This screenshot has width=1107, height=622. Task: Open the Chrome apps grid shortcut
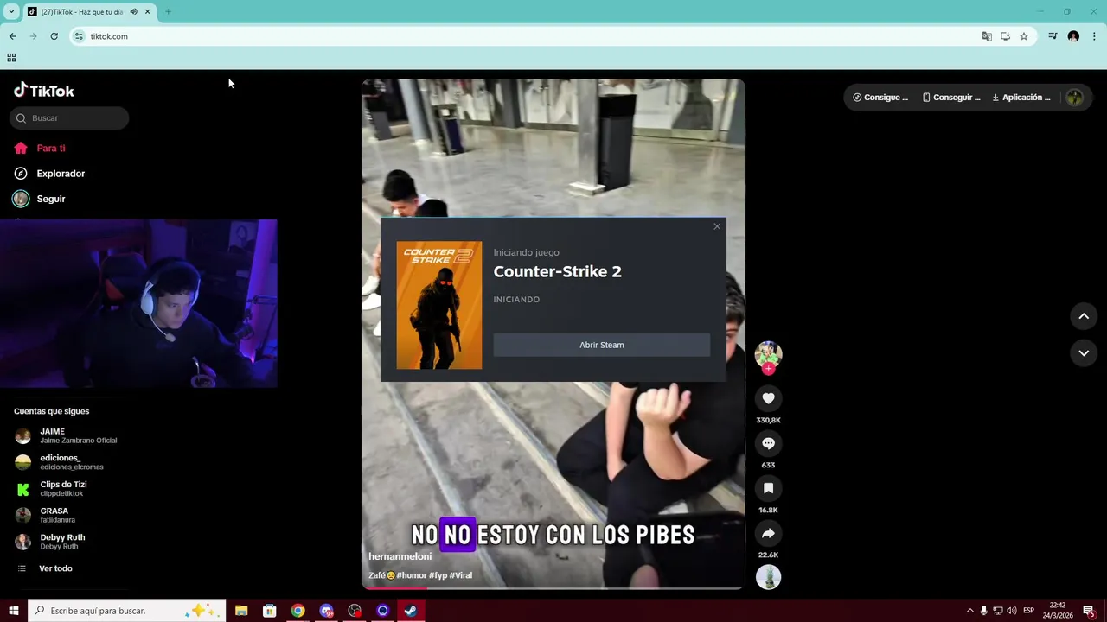click(11, 58)
